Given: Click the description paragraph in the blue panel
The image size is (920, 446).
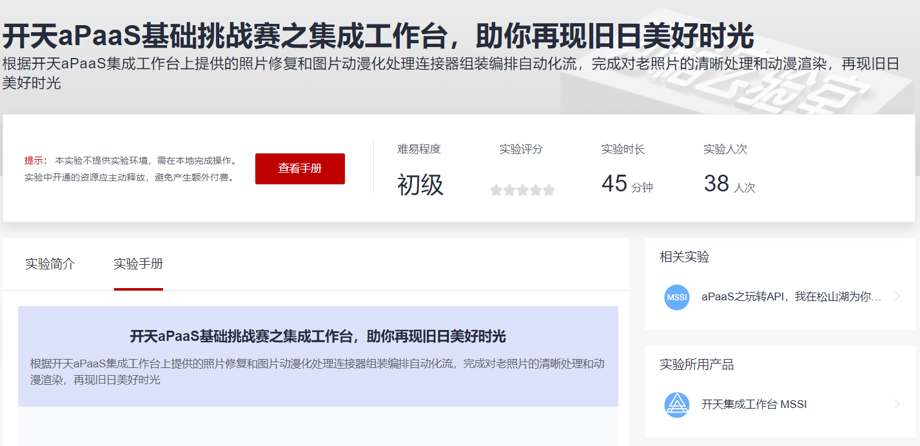Looking at the screenshot, I should 318,372.
